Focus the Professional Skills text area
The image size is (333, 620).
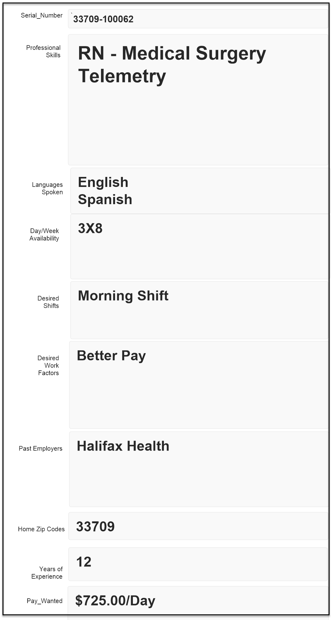[x=198, y=100]
